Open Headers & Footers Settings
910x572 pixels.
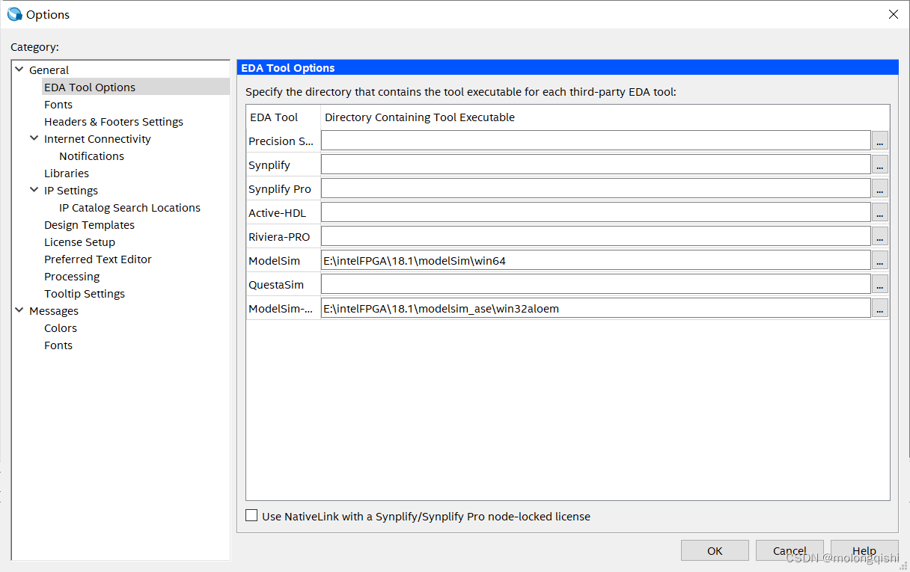click(x=114, y=121)
